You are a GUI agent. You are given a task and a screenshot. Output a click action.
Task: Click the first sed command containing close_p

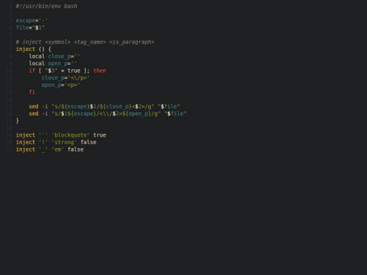coord(105,107)
